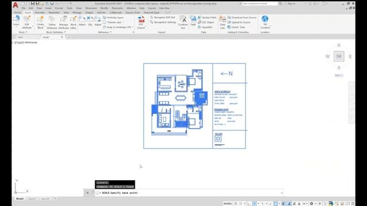This screenshot has width=367, height=206.
Task: Click the keyword search box
Action: 260,3
